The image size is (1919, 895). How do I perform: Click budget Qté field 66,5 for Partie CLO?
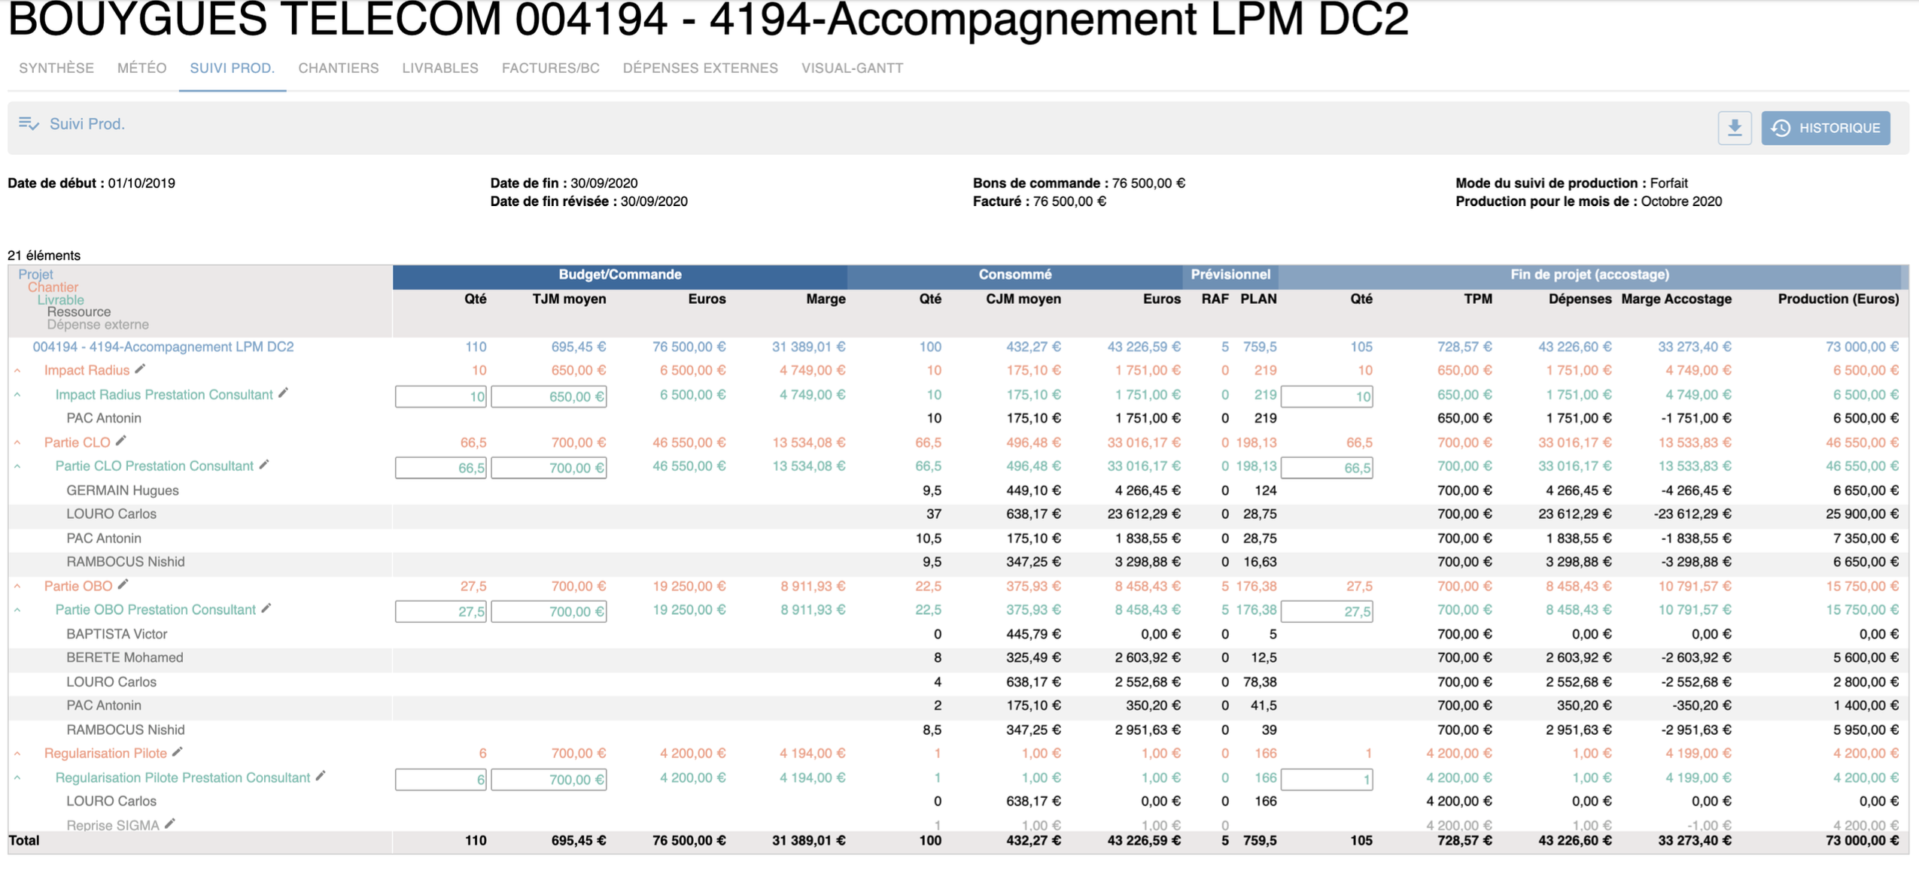(441, 468)
